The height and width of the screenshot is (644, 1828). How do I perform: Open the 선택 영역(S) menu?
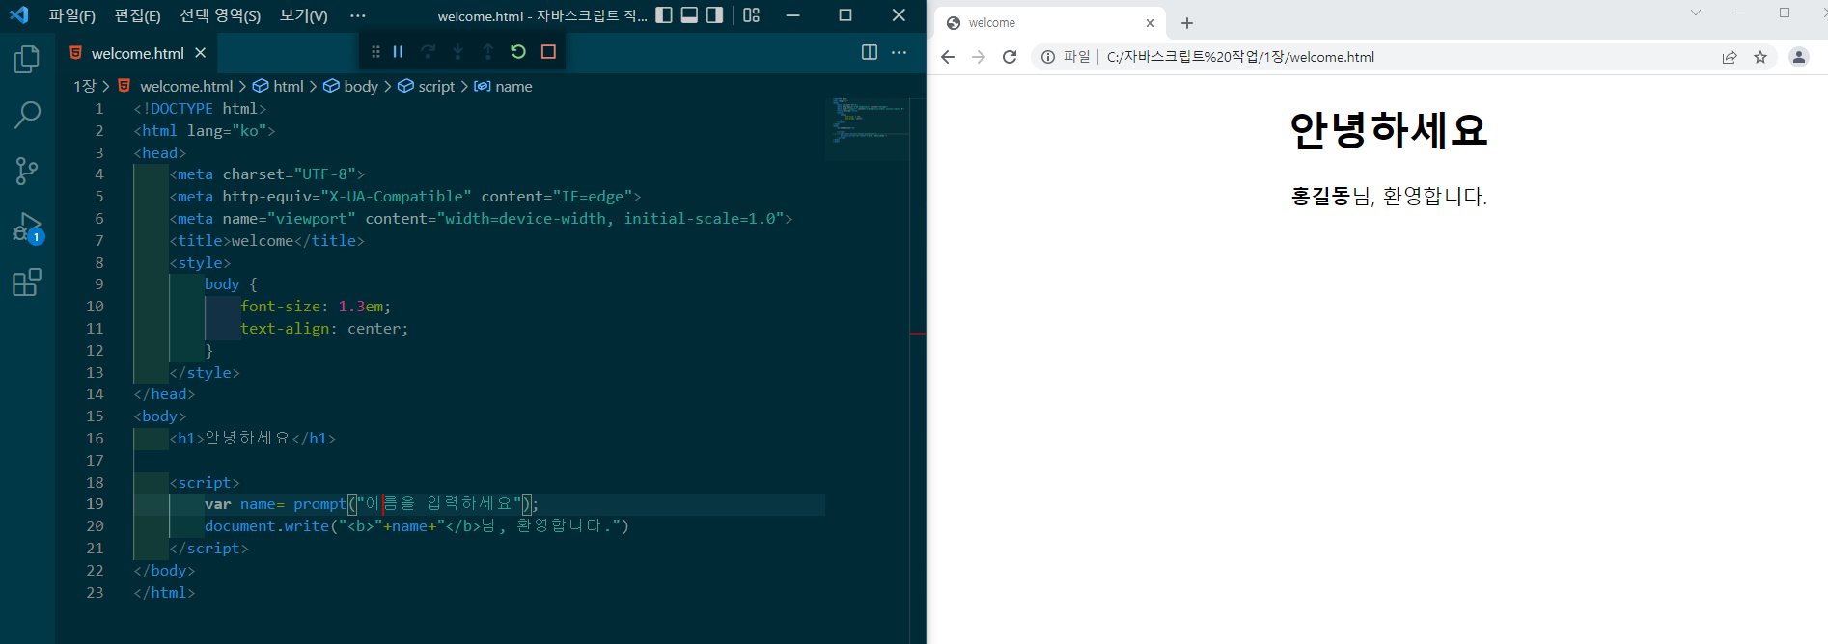click(220, 15)
